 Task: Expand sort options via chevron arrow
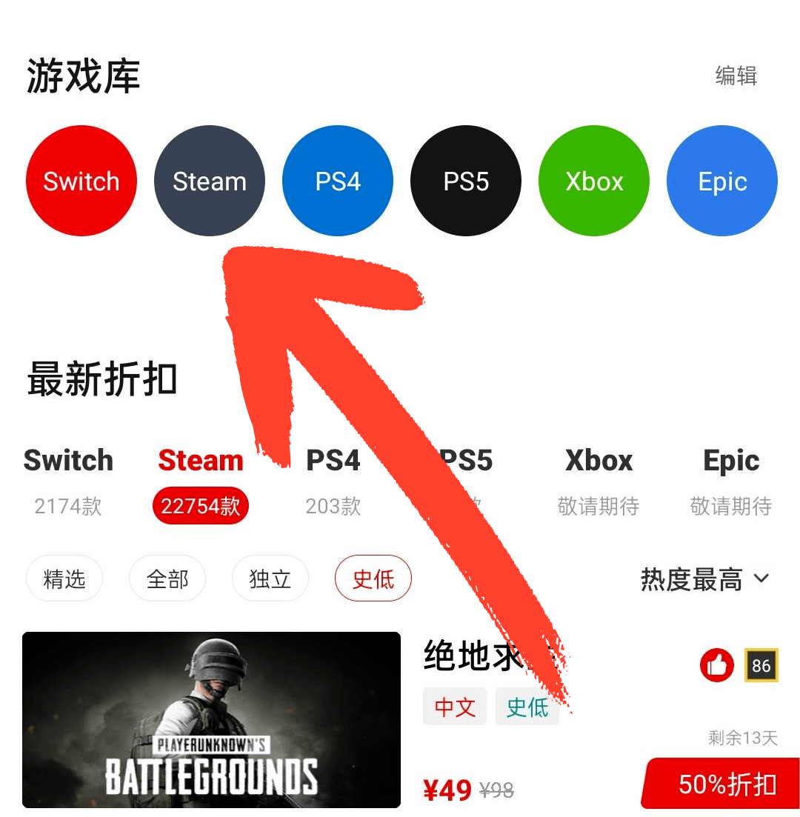(761, 578)
